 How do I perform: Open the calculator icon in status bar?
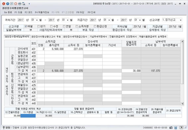pos(176,128)
